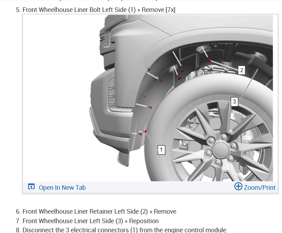Open the diagram in a new tab link
This screenshot has width=282, height=233.
click(x=62, y=188)
